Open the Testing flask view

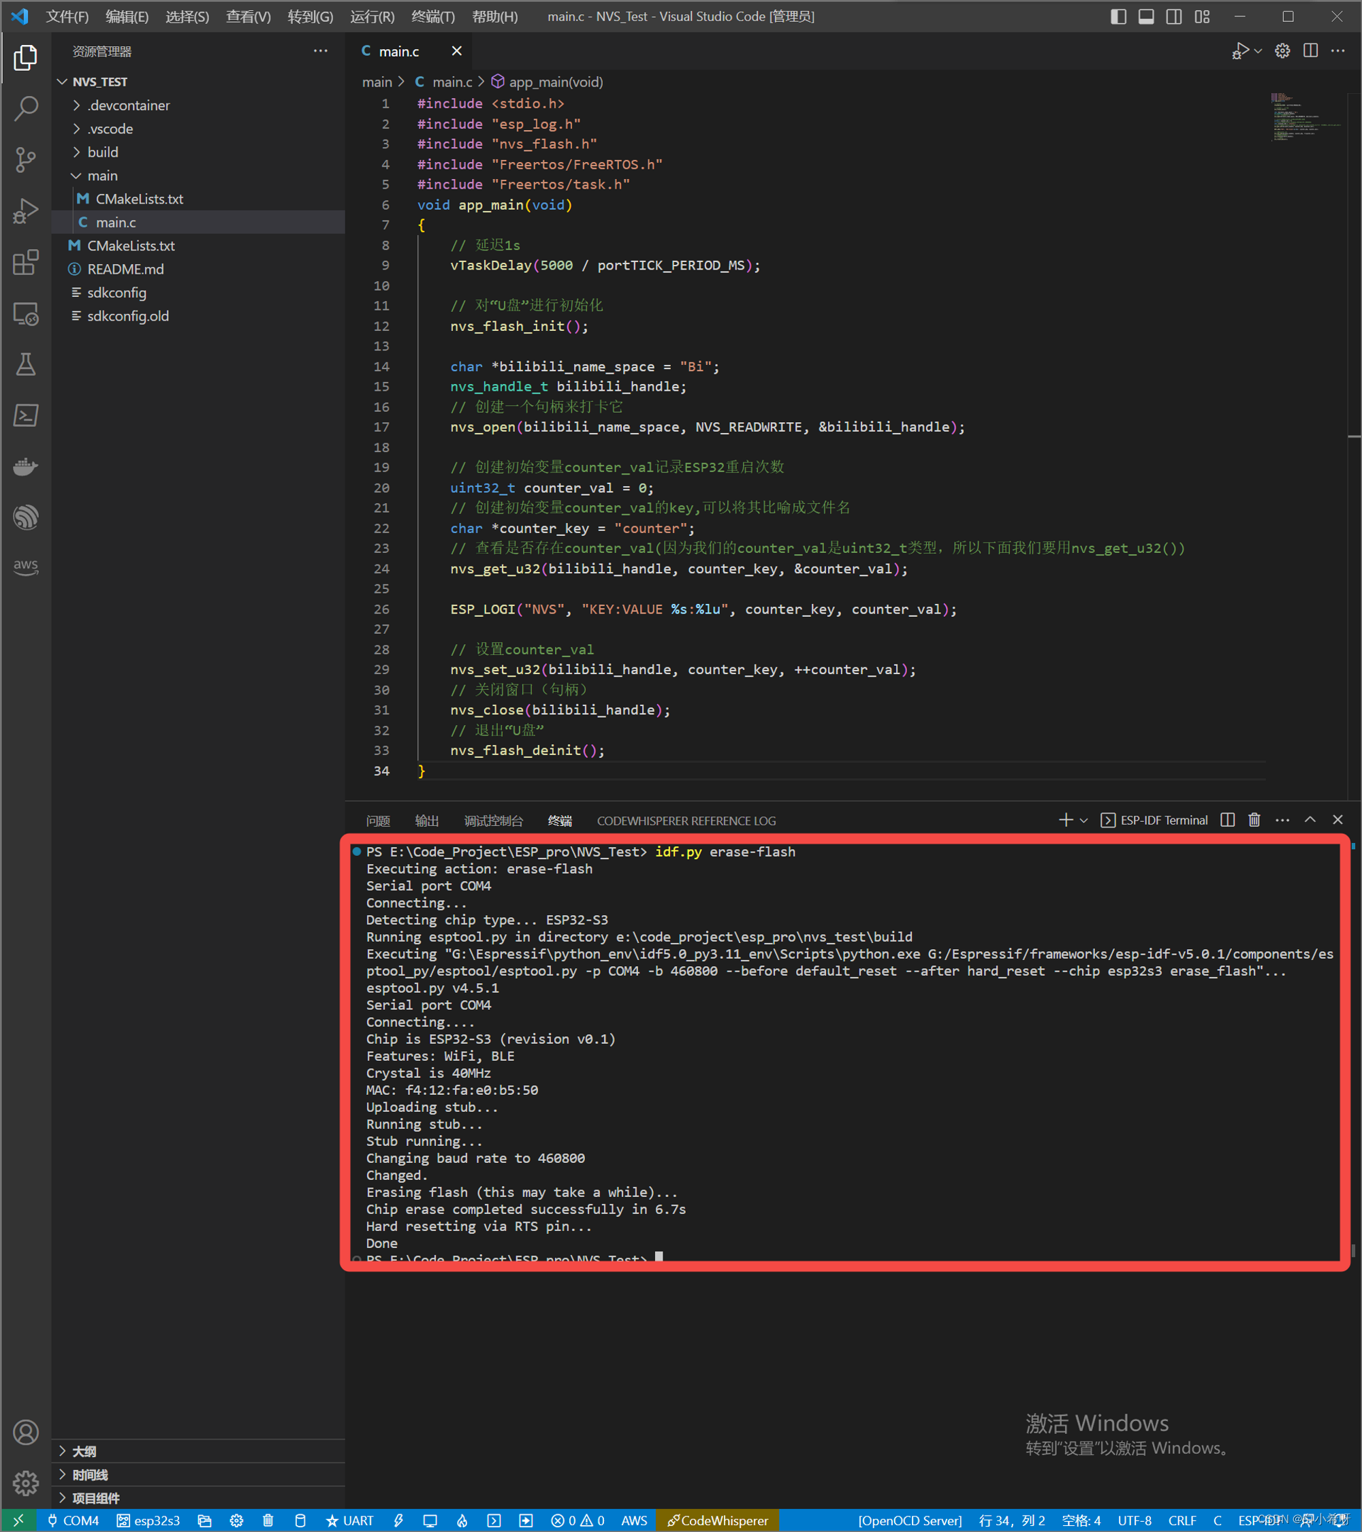[x=25, y=364]
